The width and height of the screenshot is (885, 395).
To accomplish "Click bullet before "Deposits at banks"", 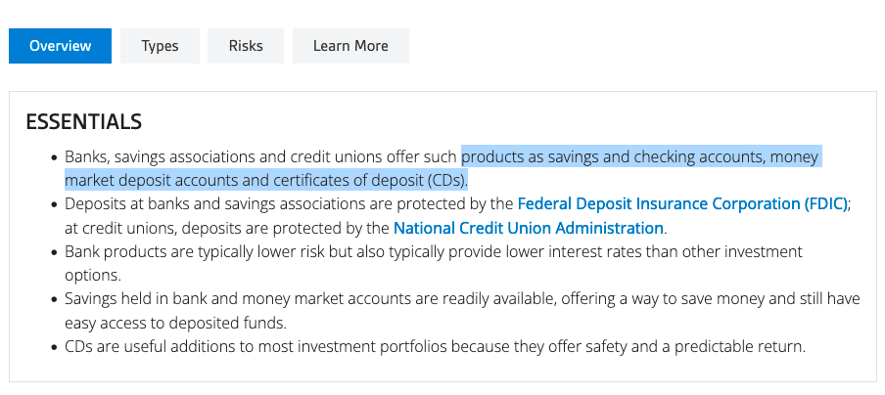I will click(54, 205).
